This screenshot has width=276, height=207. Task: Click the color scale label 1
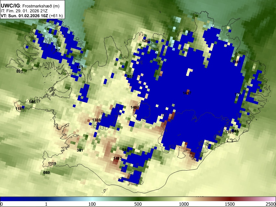click(x=46, y=204)
